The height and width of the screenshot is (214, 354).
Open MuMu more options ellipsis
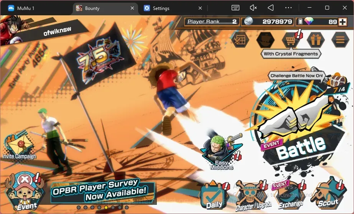coord(288,8)
